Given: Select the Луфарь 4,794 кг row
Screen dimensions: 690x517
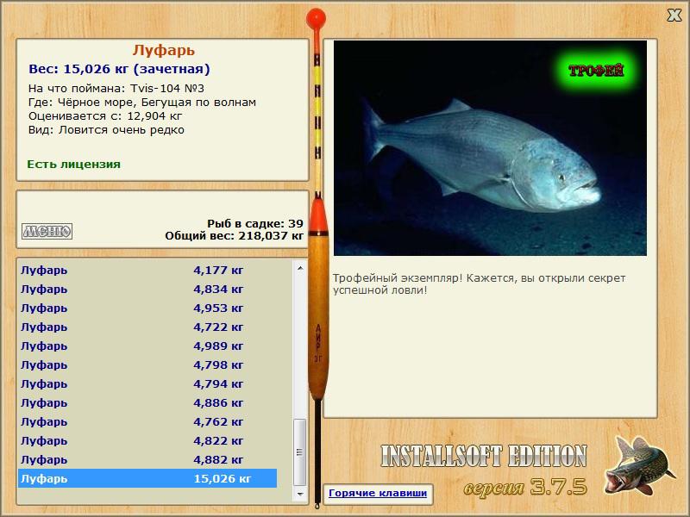Looking at the screenshot, I should tap(147, 383).
